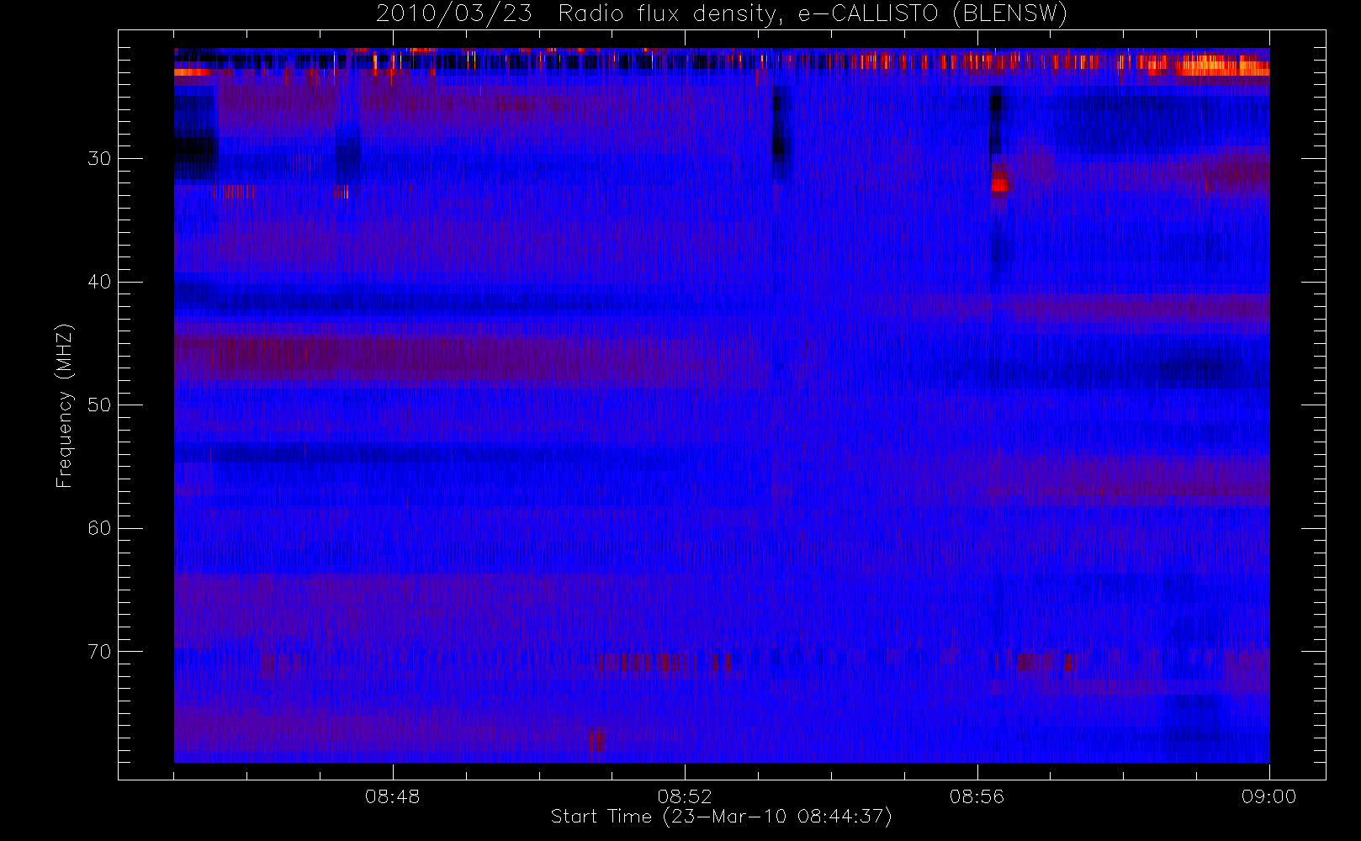Screen dimensions: 1361x841
Task: Click the "30" frequency tick label
Action: pos(99,159)
